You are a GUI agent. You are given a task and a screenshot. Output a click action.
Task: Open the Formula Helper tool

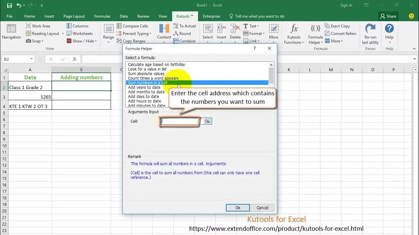pyautogui.click(x=316, y=33)
